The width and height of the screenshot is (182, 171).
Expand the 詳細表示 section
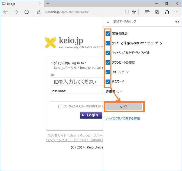114,91
